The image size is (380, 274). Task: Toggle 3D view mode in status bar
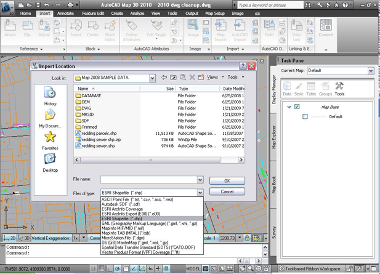click(24, 238)
